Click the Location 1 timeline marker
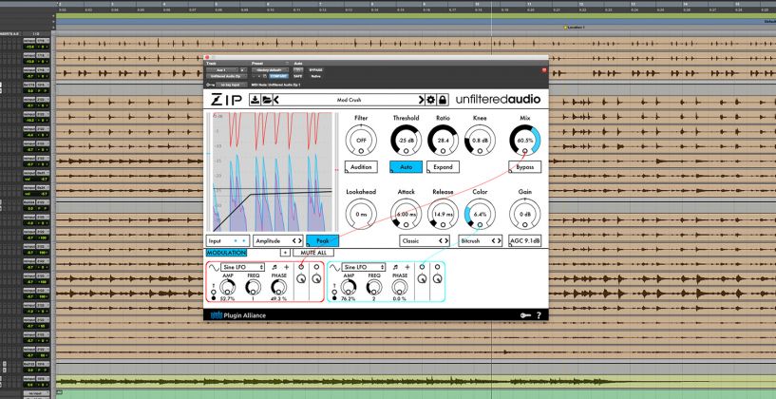The height and width of the screenshot is (399, 776). 574,28
